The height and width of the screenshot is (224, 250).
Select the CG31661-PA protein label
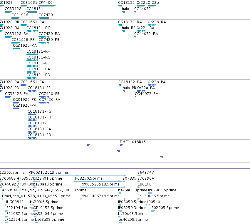point(32,82)
